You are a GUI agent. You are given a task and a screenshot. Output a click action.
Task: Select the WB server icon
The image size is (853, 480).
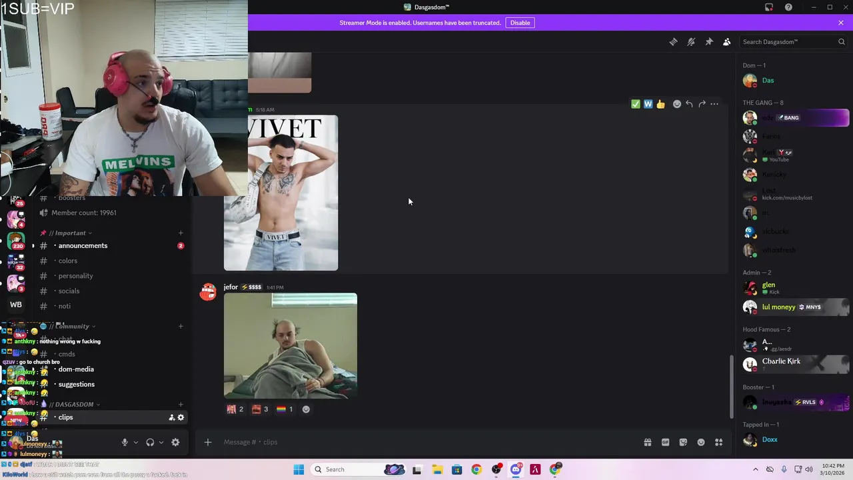coord(16,305)
